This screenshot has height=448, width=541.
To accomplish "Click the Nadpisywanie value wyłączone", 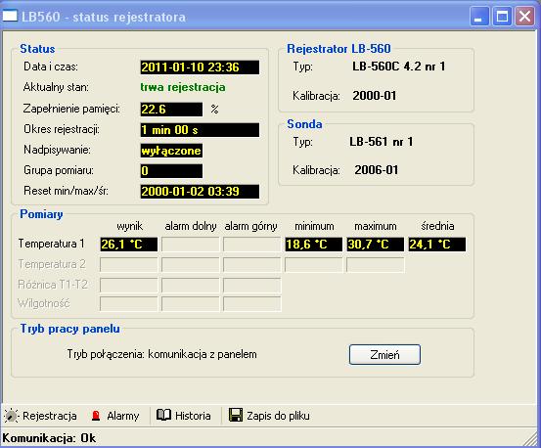I will coord(171,151).
